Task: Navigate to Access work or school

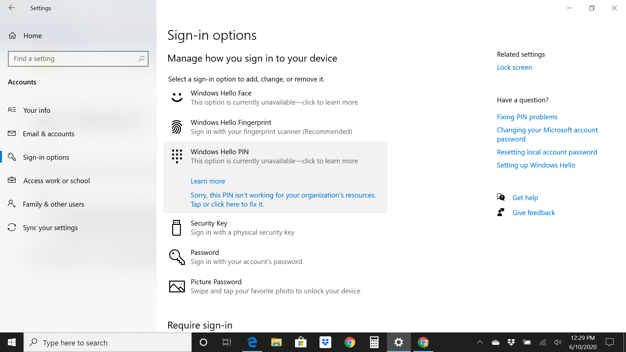Action: pyautogui.click(x=56, y=181)
